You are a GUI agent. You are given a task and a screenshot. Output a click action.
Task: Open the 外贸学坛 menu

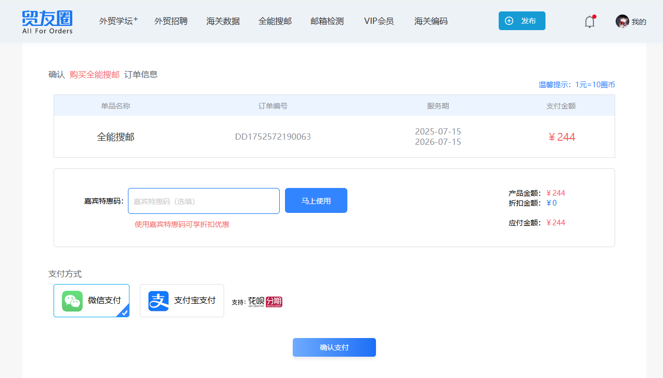click(118, 21)
